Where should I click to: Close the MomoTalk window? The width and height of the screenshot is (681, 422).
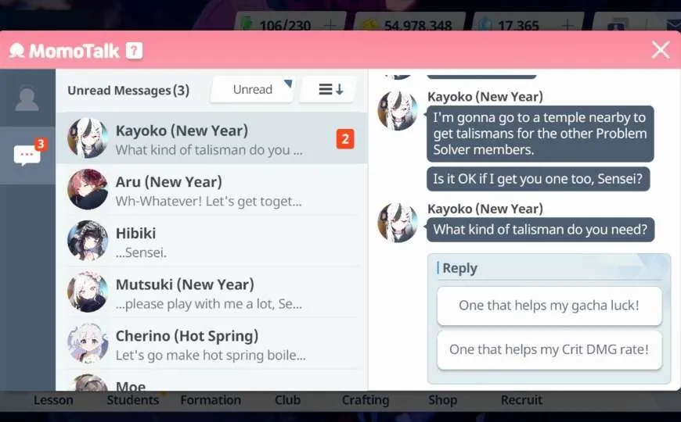click(661, 50)
